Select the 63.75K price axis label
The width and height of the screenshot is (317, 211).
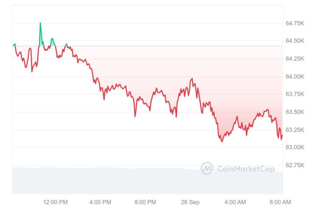pyautogui.click(x=295, y=94)
